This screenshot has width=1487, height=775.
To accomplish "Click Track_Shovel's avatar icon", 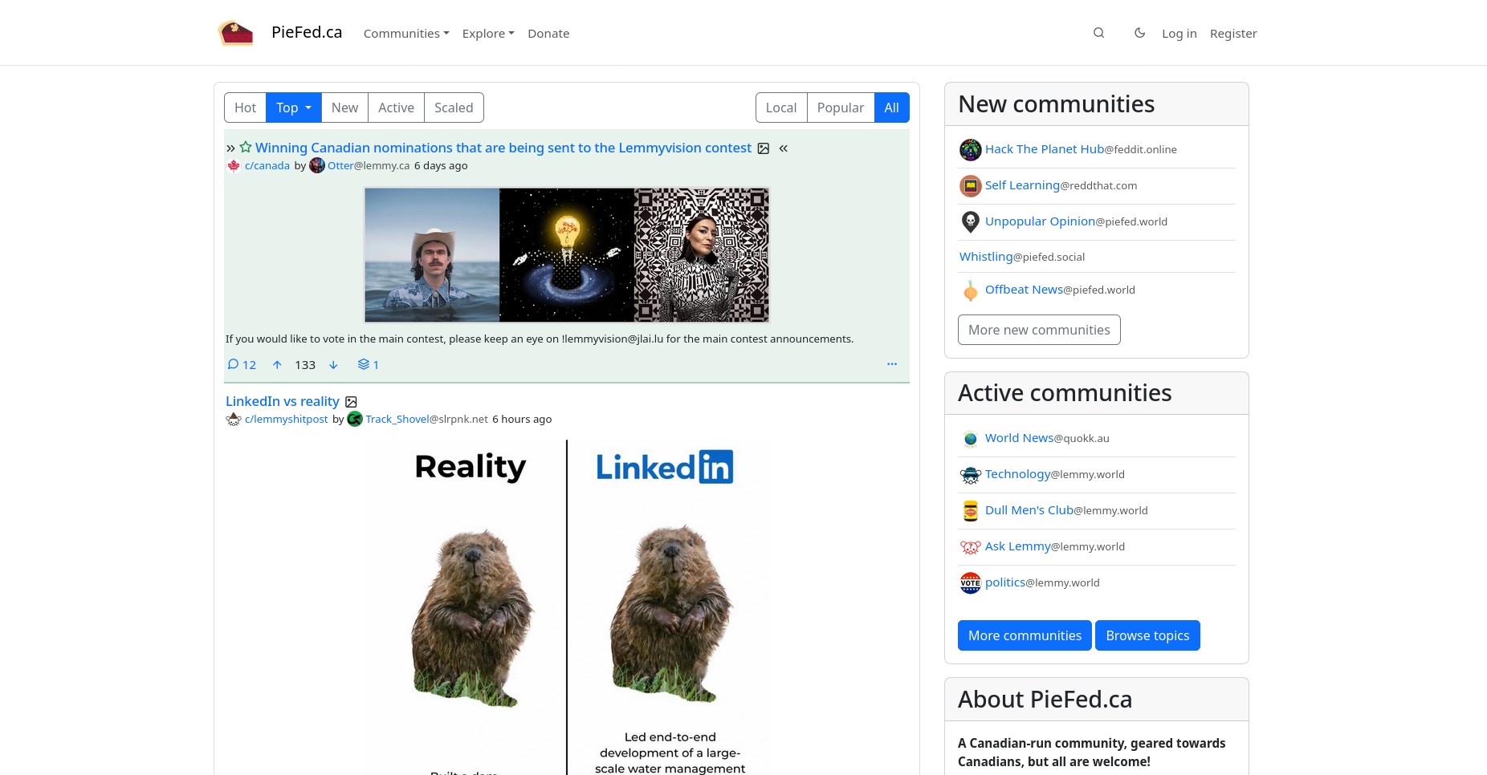I will (x=355, y=419).
